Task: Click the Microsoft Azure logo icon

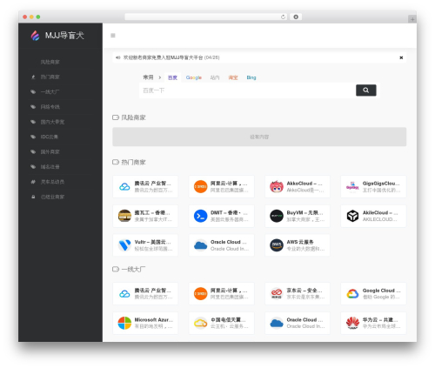Action: click(x=124, y=323)
